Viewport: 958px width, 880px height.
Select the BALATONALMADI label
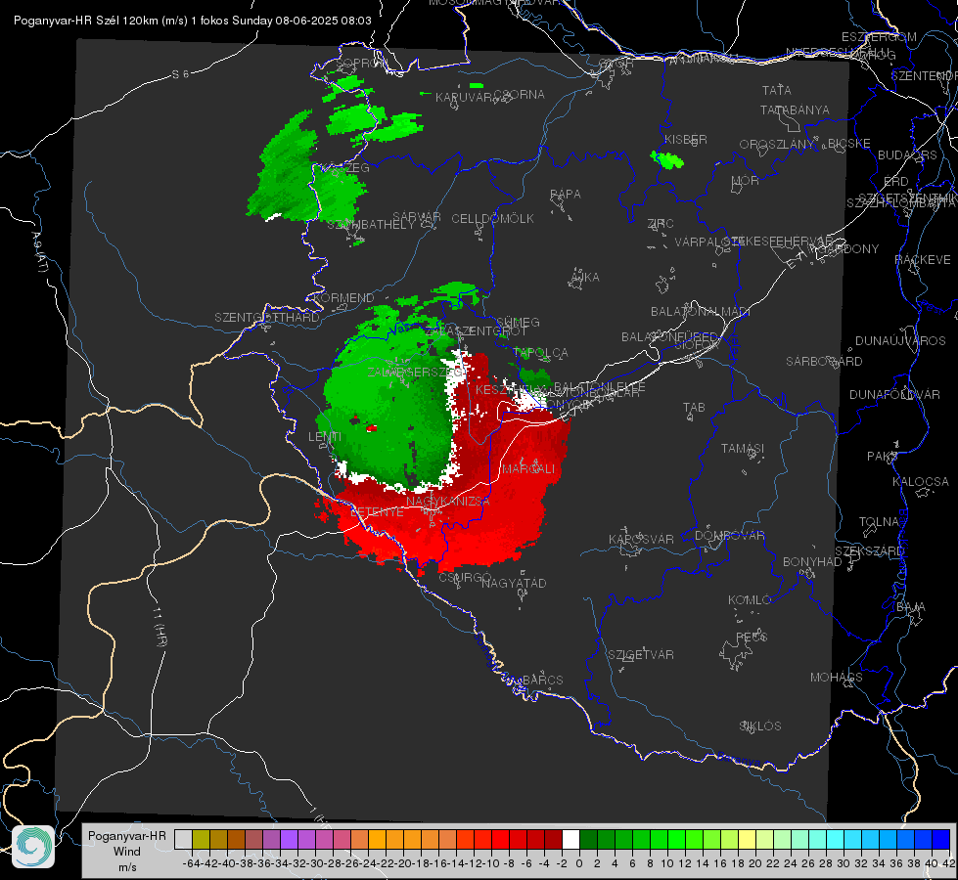701,312
